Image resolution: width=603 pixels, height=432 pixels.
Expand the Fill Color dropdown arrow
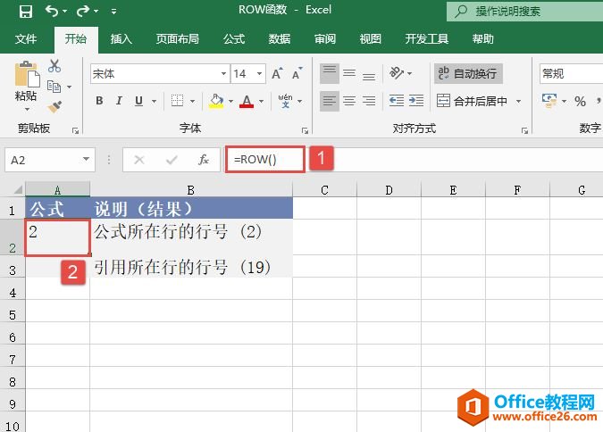(230, 101)
